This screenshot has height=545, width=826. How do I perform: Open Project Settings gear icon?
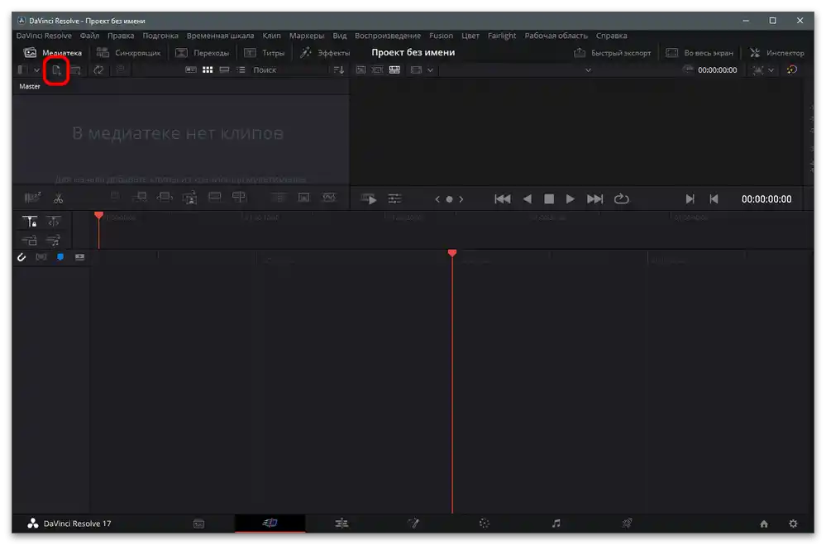pos(793,524)
